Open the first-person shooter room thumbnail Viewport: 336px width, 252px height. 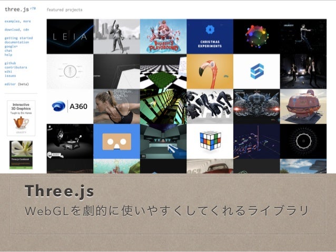pos(163,142)
